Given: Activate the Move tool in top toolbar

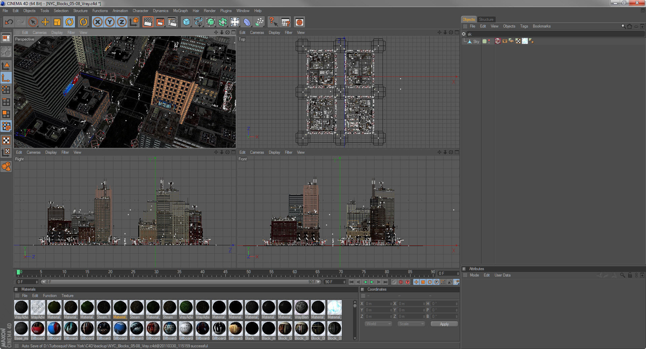Looking at the screenshot, I should click(45, 22).
